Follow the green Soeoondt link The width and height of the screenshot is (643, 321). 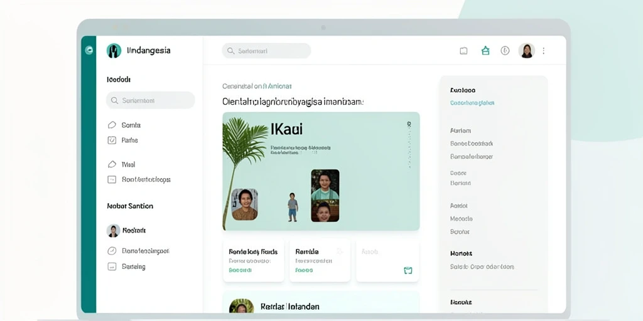click(240, 270)
